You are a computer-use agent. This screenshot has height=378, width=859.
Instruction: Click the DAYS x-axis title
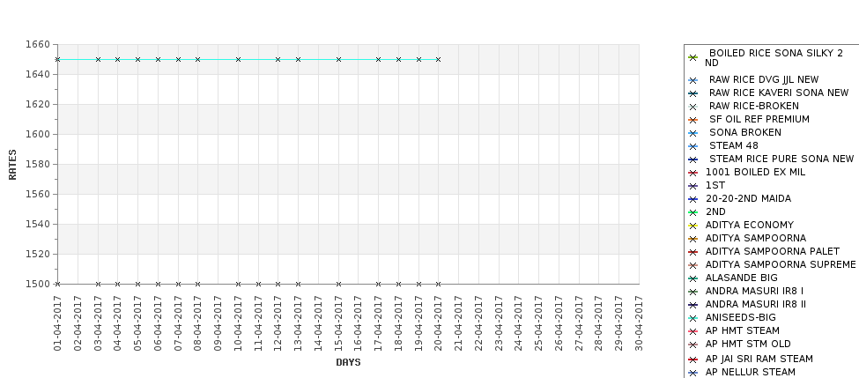(348, 362)
